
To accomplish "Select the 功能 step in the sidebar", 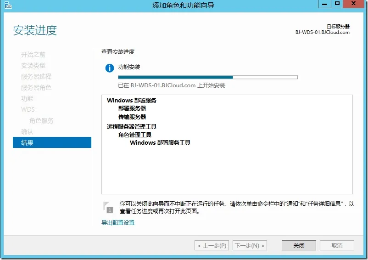I will 27,99.
